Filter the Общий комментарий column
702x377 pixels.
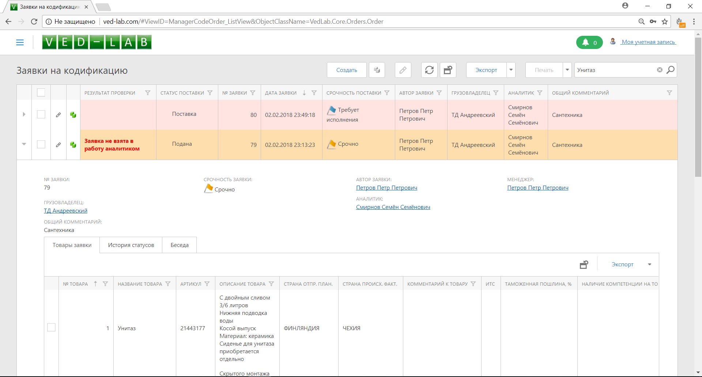[669, 93]
